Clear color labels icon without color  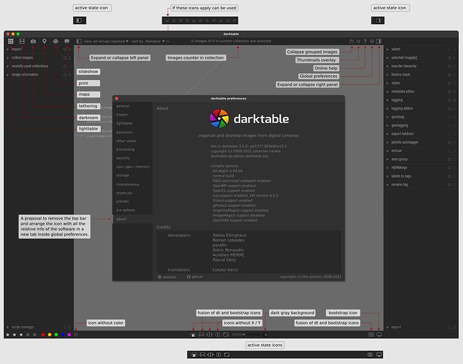(x=76, y=334)
